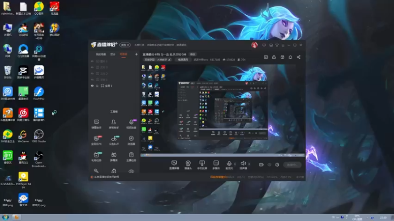Switch to the first scene tab
The image size is (394, 221).
pyautogui.click(x=101, y=55)
